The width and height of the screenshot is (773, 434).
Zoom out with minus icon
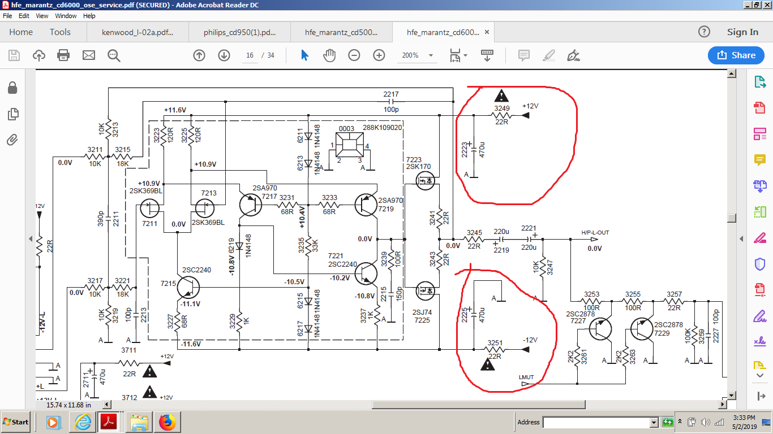(x=354, y=55)
